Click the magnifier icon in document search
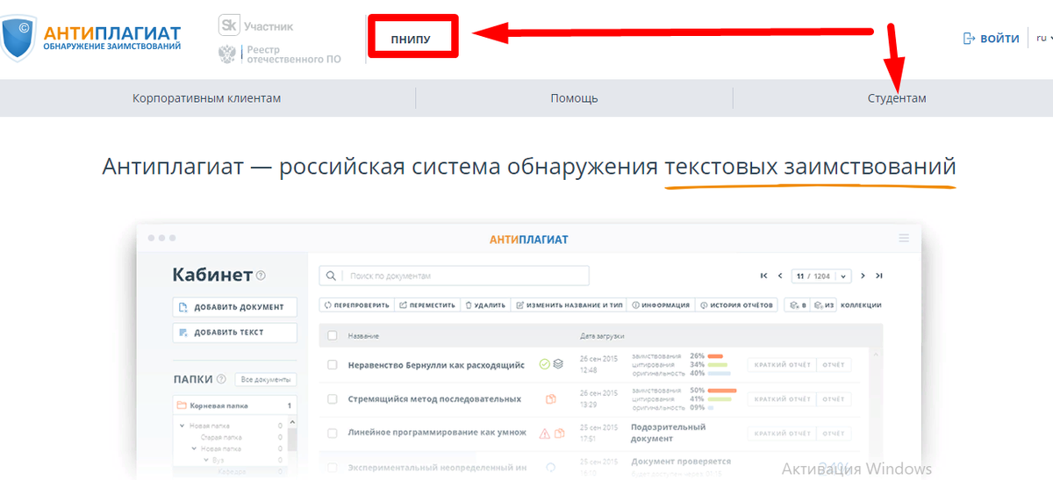1053x480 pixels. [331, 276]
